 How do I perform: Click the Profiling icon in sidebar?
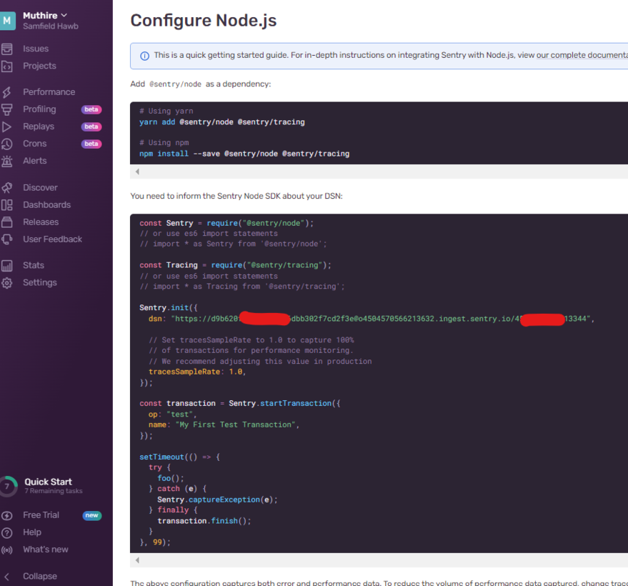pos(7,109)
